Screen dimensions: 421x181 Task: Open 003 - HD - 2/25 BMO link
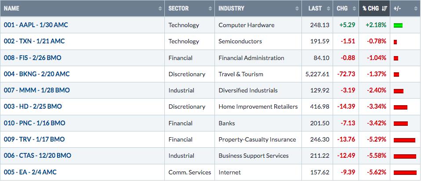[33, 106]
